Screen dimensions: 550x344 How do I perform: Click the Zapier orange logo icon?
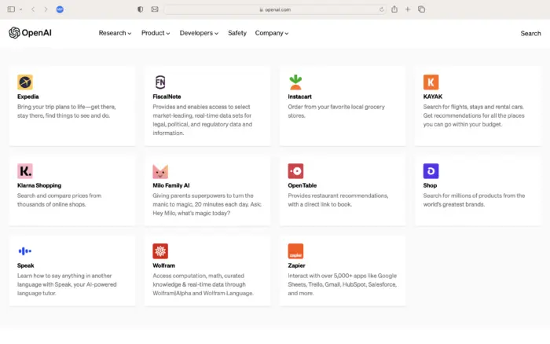[x=295, y=251]
